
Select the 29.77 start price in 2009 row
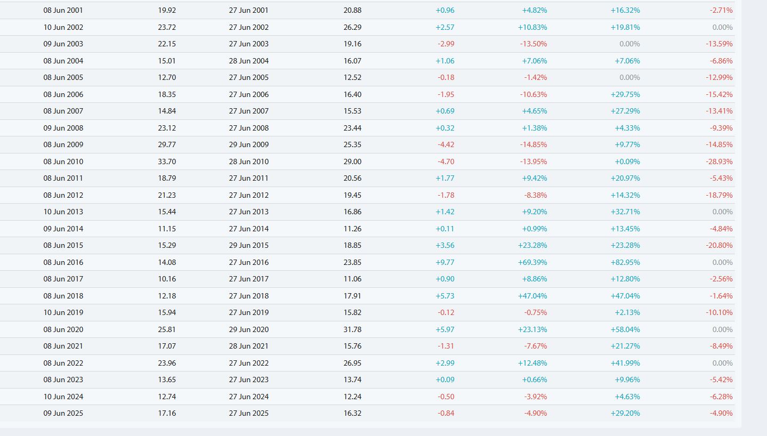pyautogui.click(x=167, y=144)
